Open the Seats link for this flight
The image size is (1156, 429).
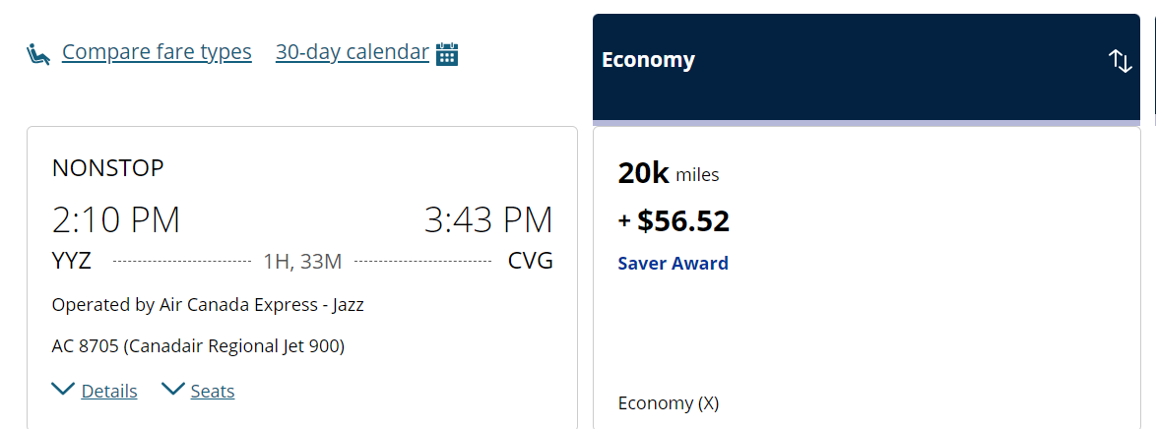(x=213, y=392)
